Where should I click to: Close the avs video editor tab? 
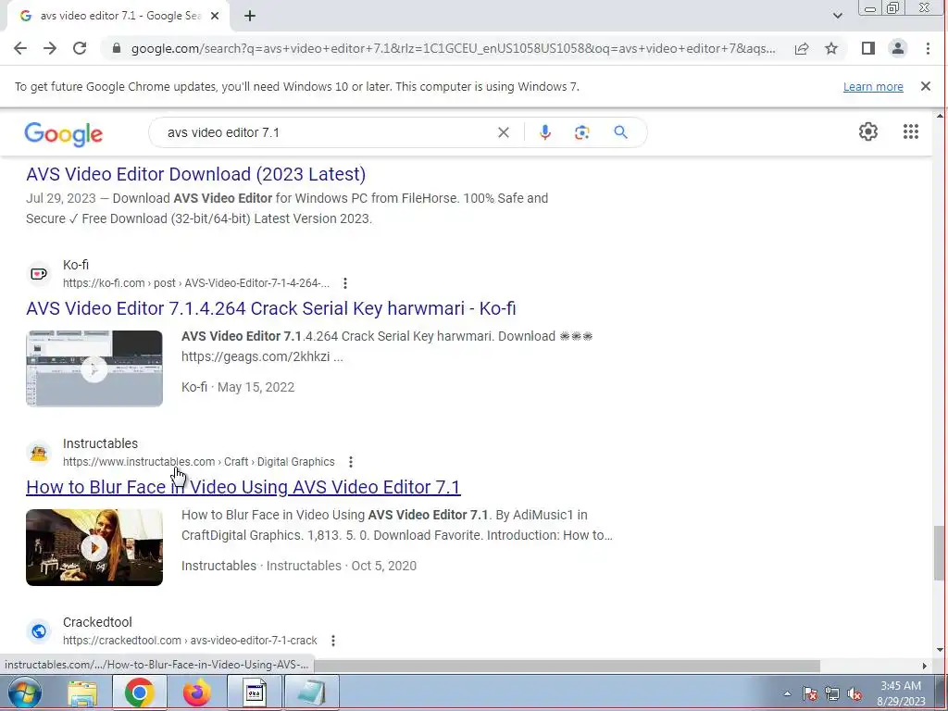pyautogui.click(x=215, y=17)
